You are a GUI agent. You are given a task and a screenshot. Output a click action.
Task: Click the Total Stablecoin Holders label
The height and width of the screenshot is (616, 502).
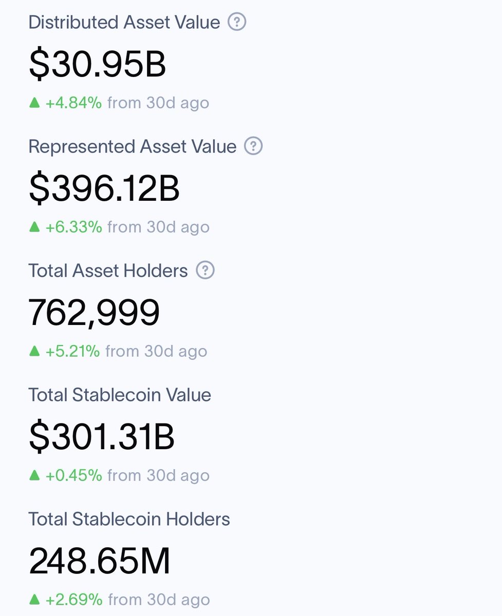[x=129, y=519]
